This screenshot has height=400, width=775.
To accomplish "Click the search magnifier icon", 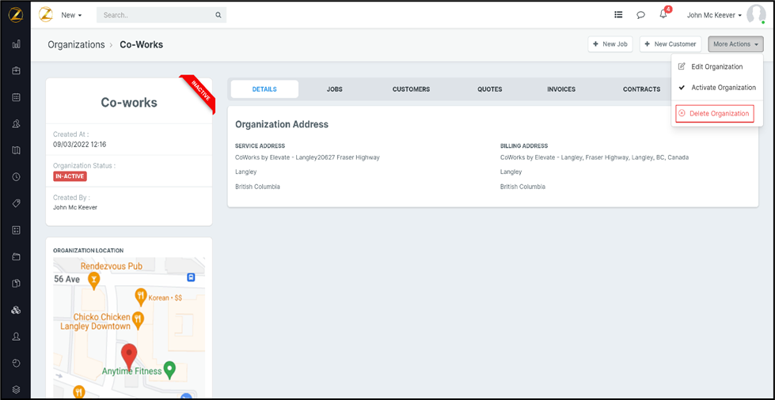I will pos(218,15).
